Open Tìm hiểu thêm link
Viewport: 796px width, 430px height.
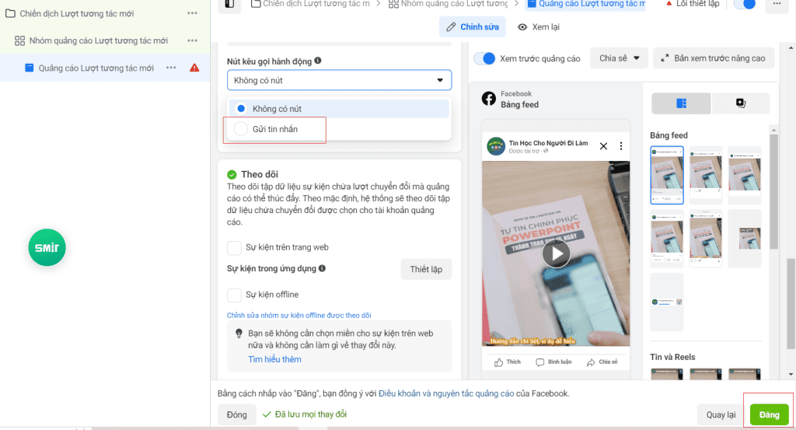click(x=274, y=359)
